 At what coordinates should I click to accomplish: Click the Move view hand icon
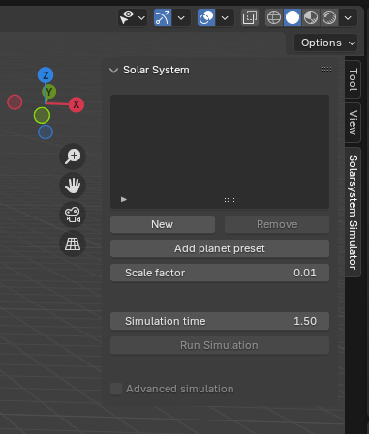click(x=73, y=186)
